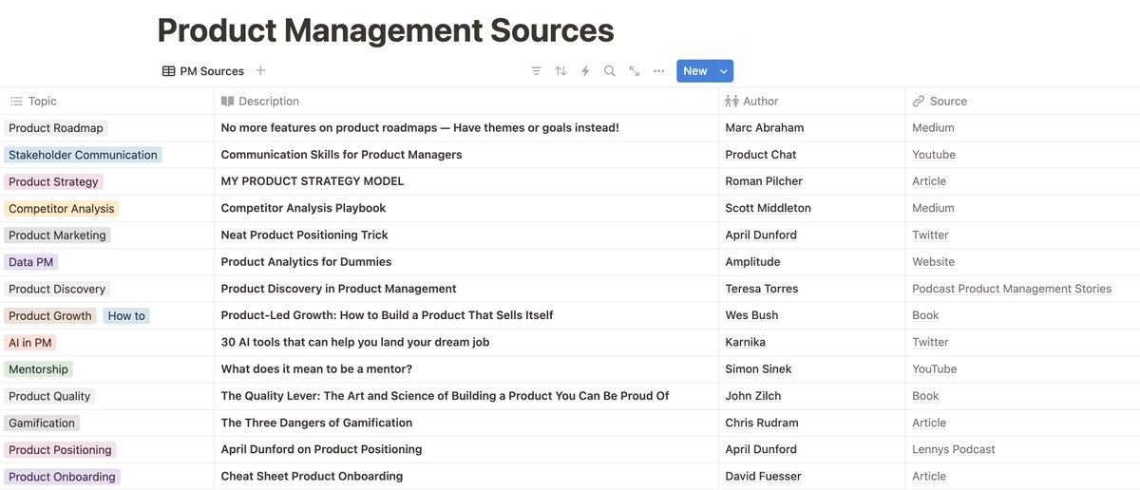Select source cell Website

933,262
